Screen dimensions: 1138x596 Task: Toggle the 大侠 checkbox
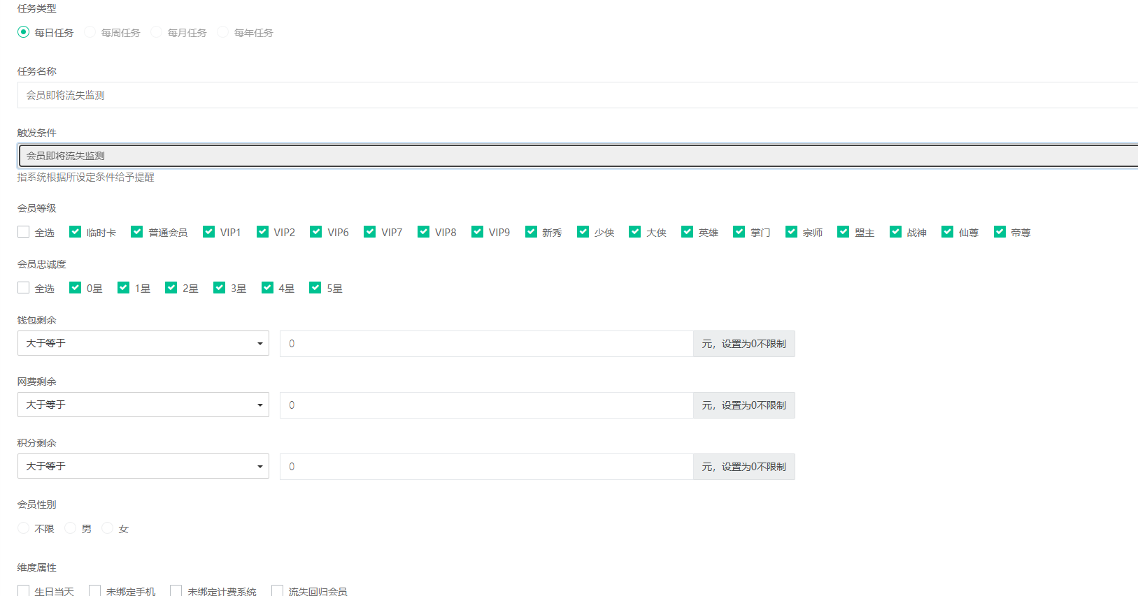pos(634,232)
